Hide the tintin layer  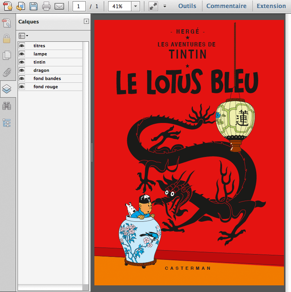(x=22, y=62)
